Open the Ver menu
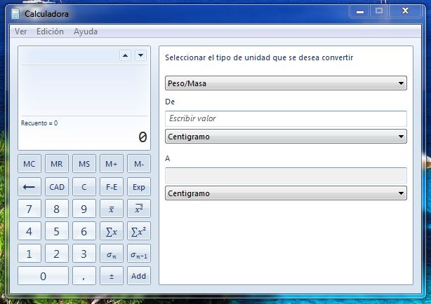The height and width of the screenshot is (304, 431). coord(21,32)
